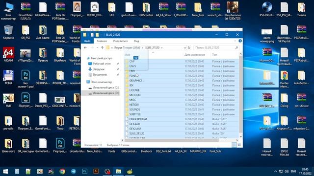This screenshot has width=314, height=176.
Task: Open the Главная ribbon tab
Action: 102,41
